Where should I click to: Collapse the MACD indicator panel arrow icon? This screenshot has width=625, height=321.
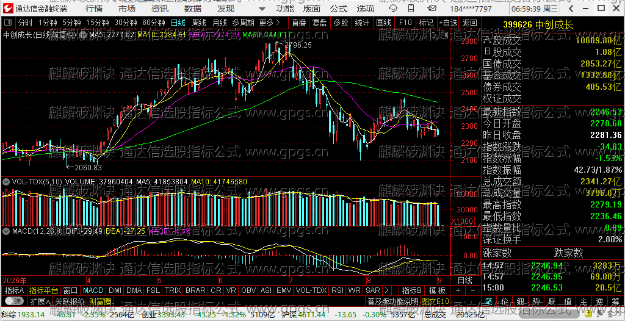[6, 231]
